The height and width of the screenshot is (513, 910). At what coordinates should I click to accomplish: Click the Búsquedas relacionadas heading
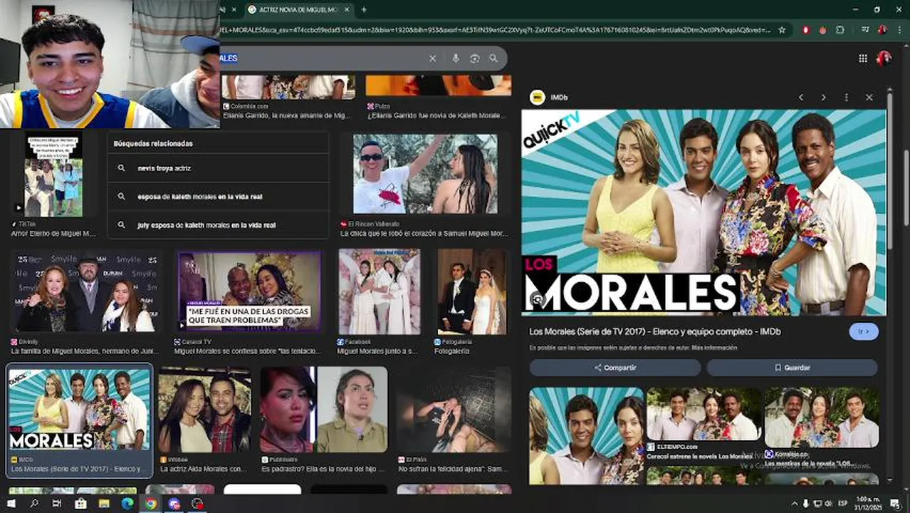[153, 143]
